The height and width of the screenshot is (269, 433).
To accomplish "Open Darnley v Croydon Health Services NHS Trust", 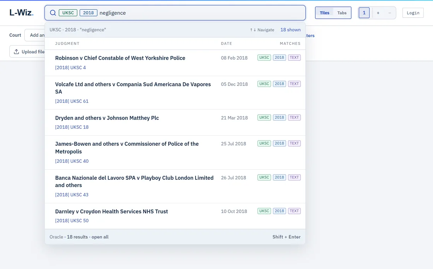I will coord(111,211).
